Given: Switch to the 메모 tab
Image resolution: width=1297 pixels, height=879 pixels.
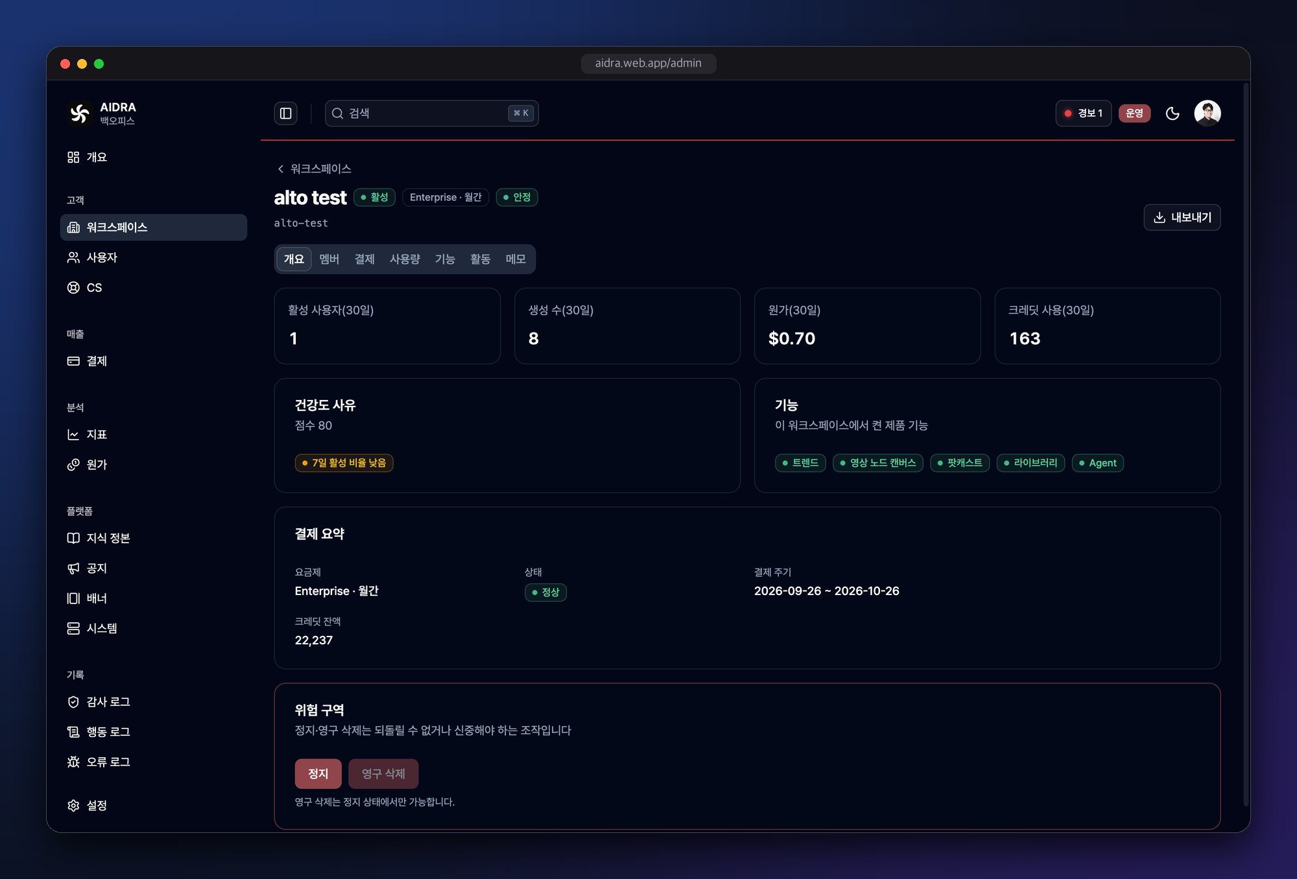Looking at the screenshot, I should 516,259.
